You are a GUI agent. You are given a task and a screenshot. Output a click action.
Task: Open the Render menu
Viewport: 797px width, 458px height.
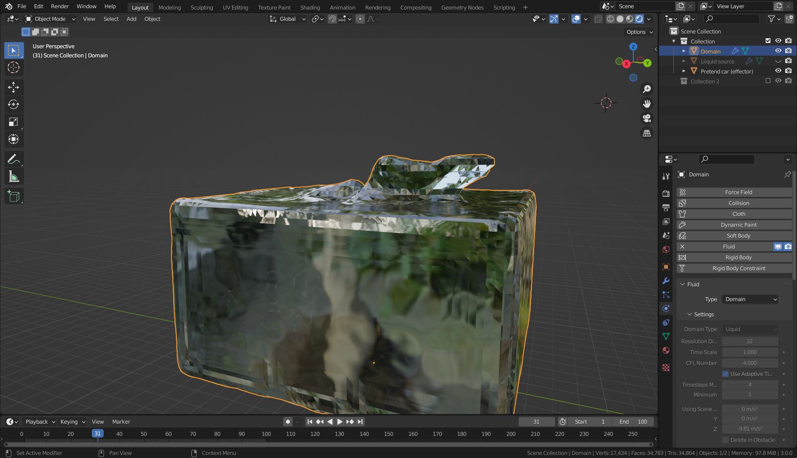(60, 6)
